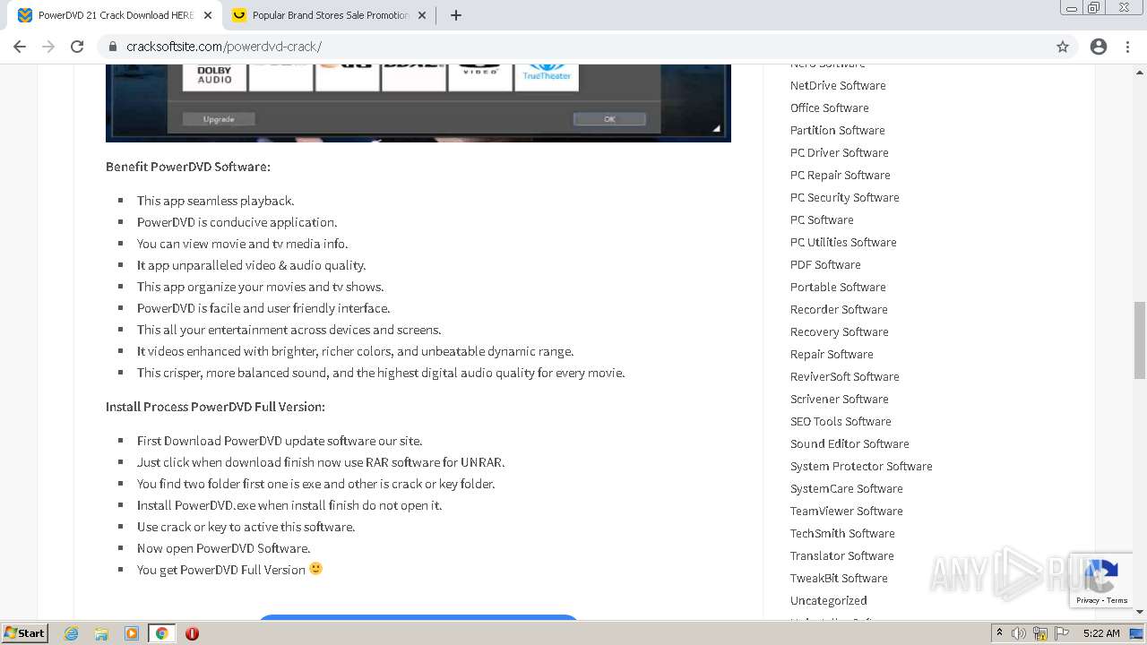Launch Internet Explorer from taskbar
The image size is (1147, 645).
pyautogui.click(x=72, y=633)
